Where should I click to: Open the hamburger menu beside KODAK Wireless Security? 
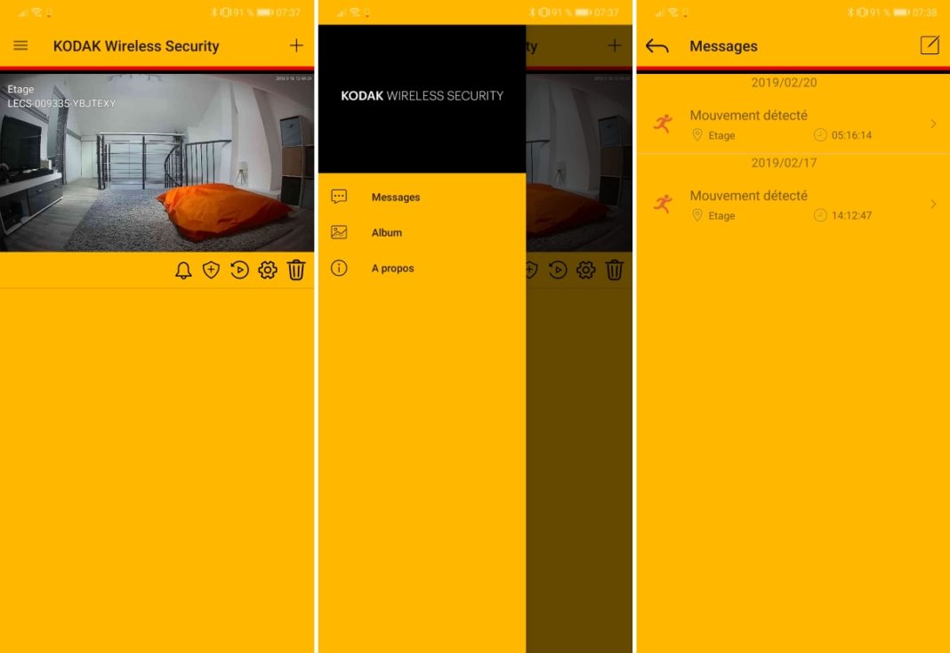click(x=20, y=45)
